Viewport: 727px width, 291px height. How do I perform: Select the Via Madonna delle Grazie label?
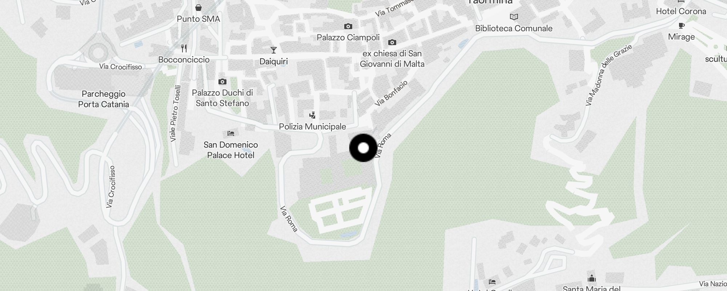click(609, 75)
